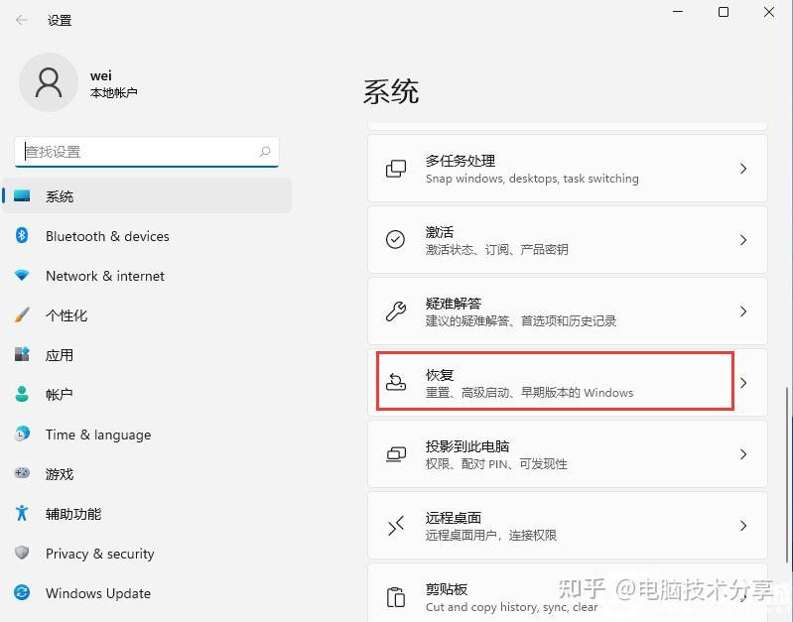Image resolution: width=793 pixels, height=622 pixels.
Task: Open 个性化 settings
Action: [x=66, y=315]
